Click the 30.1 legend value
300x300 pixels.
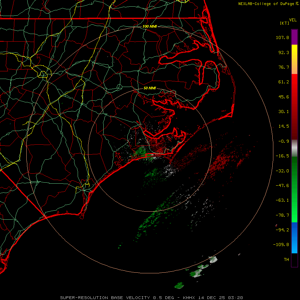(x=284, y=112)
